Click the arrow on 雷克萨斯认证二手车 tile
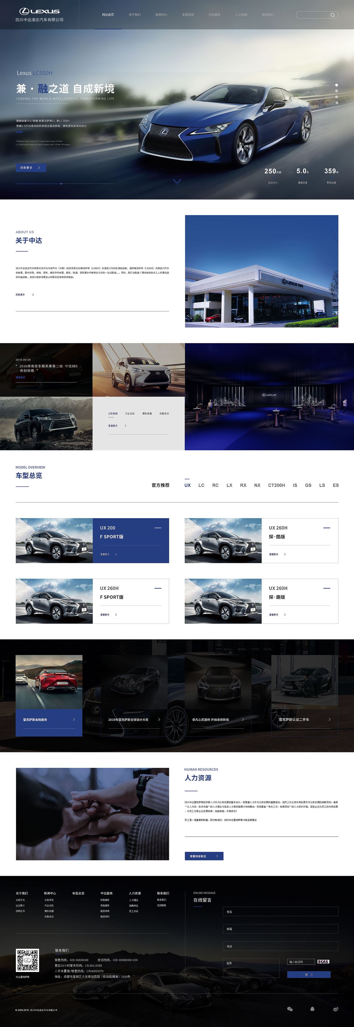 [329, 720]
